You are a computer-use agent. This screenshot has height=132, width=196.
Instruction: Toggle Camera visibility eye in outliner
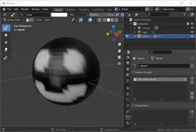192,28
